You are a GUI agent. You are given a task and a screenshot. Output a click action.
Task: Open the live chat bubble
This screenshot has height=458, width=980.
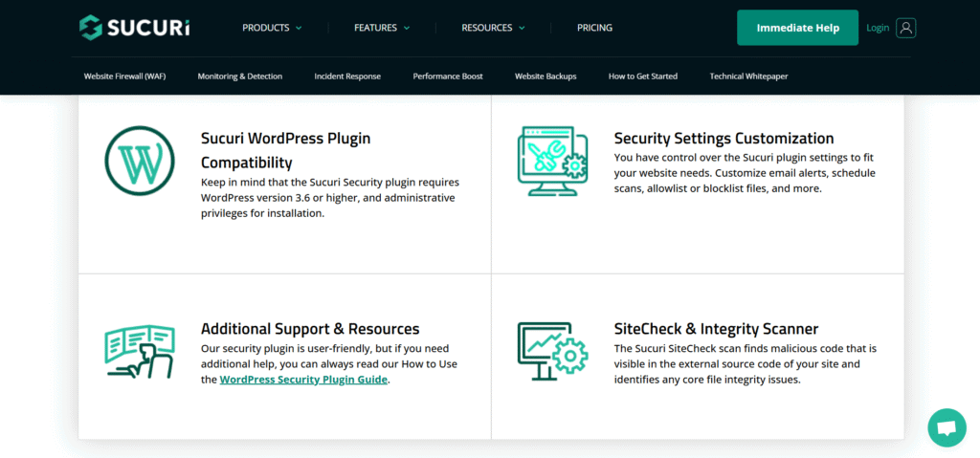click(x=947, y=427)
